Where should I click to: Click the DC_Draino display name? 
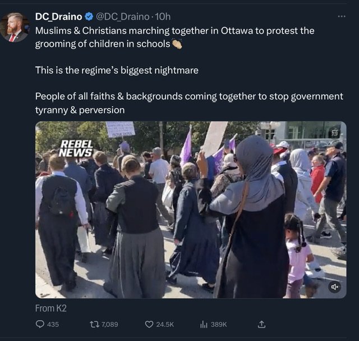coord(58,17)
